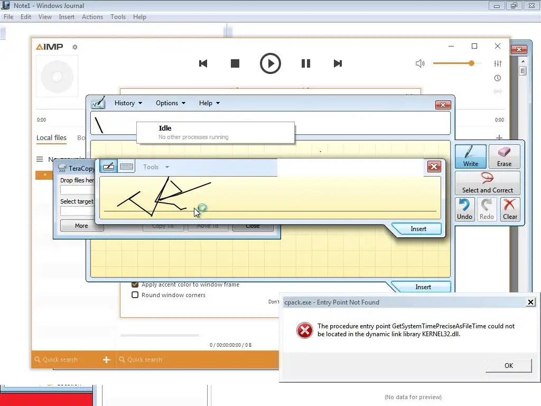Click the Math Input Panel icon
Viewport: 541px width, 406px height.
pos(98,103)
